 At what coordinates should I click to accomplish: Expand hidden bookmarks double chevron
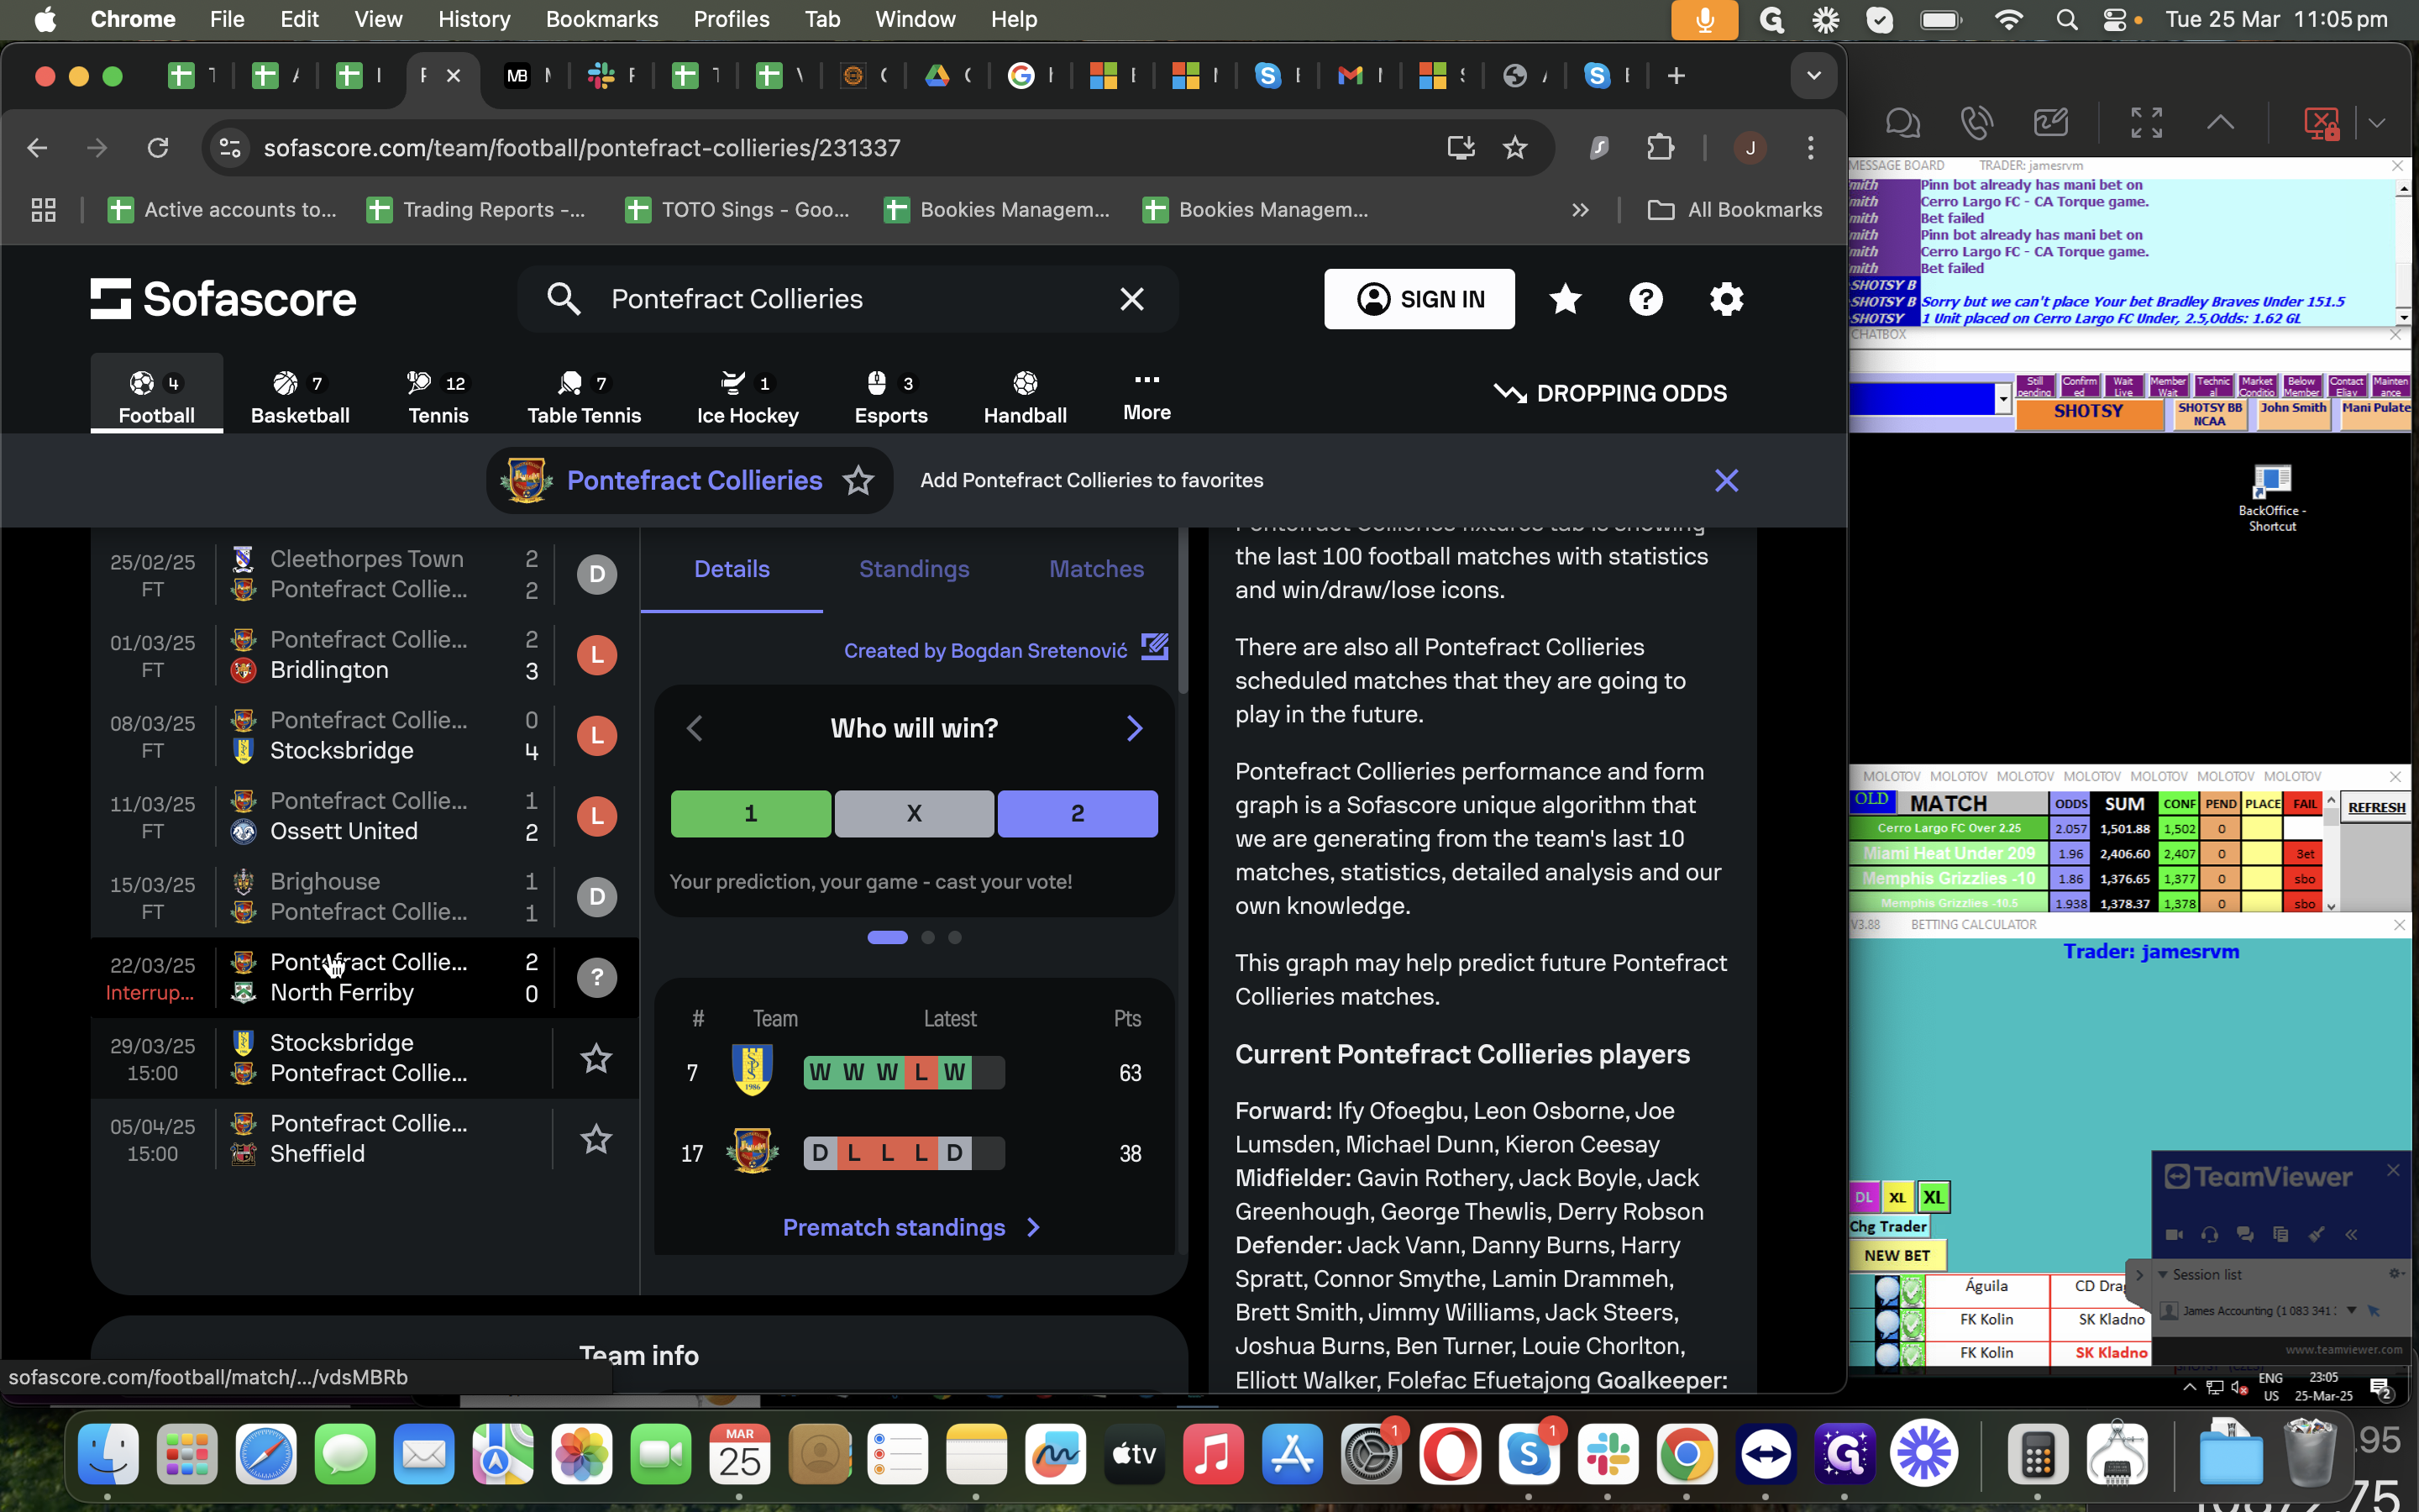[x=1579, y=210]
